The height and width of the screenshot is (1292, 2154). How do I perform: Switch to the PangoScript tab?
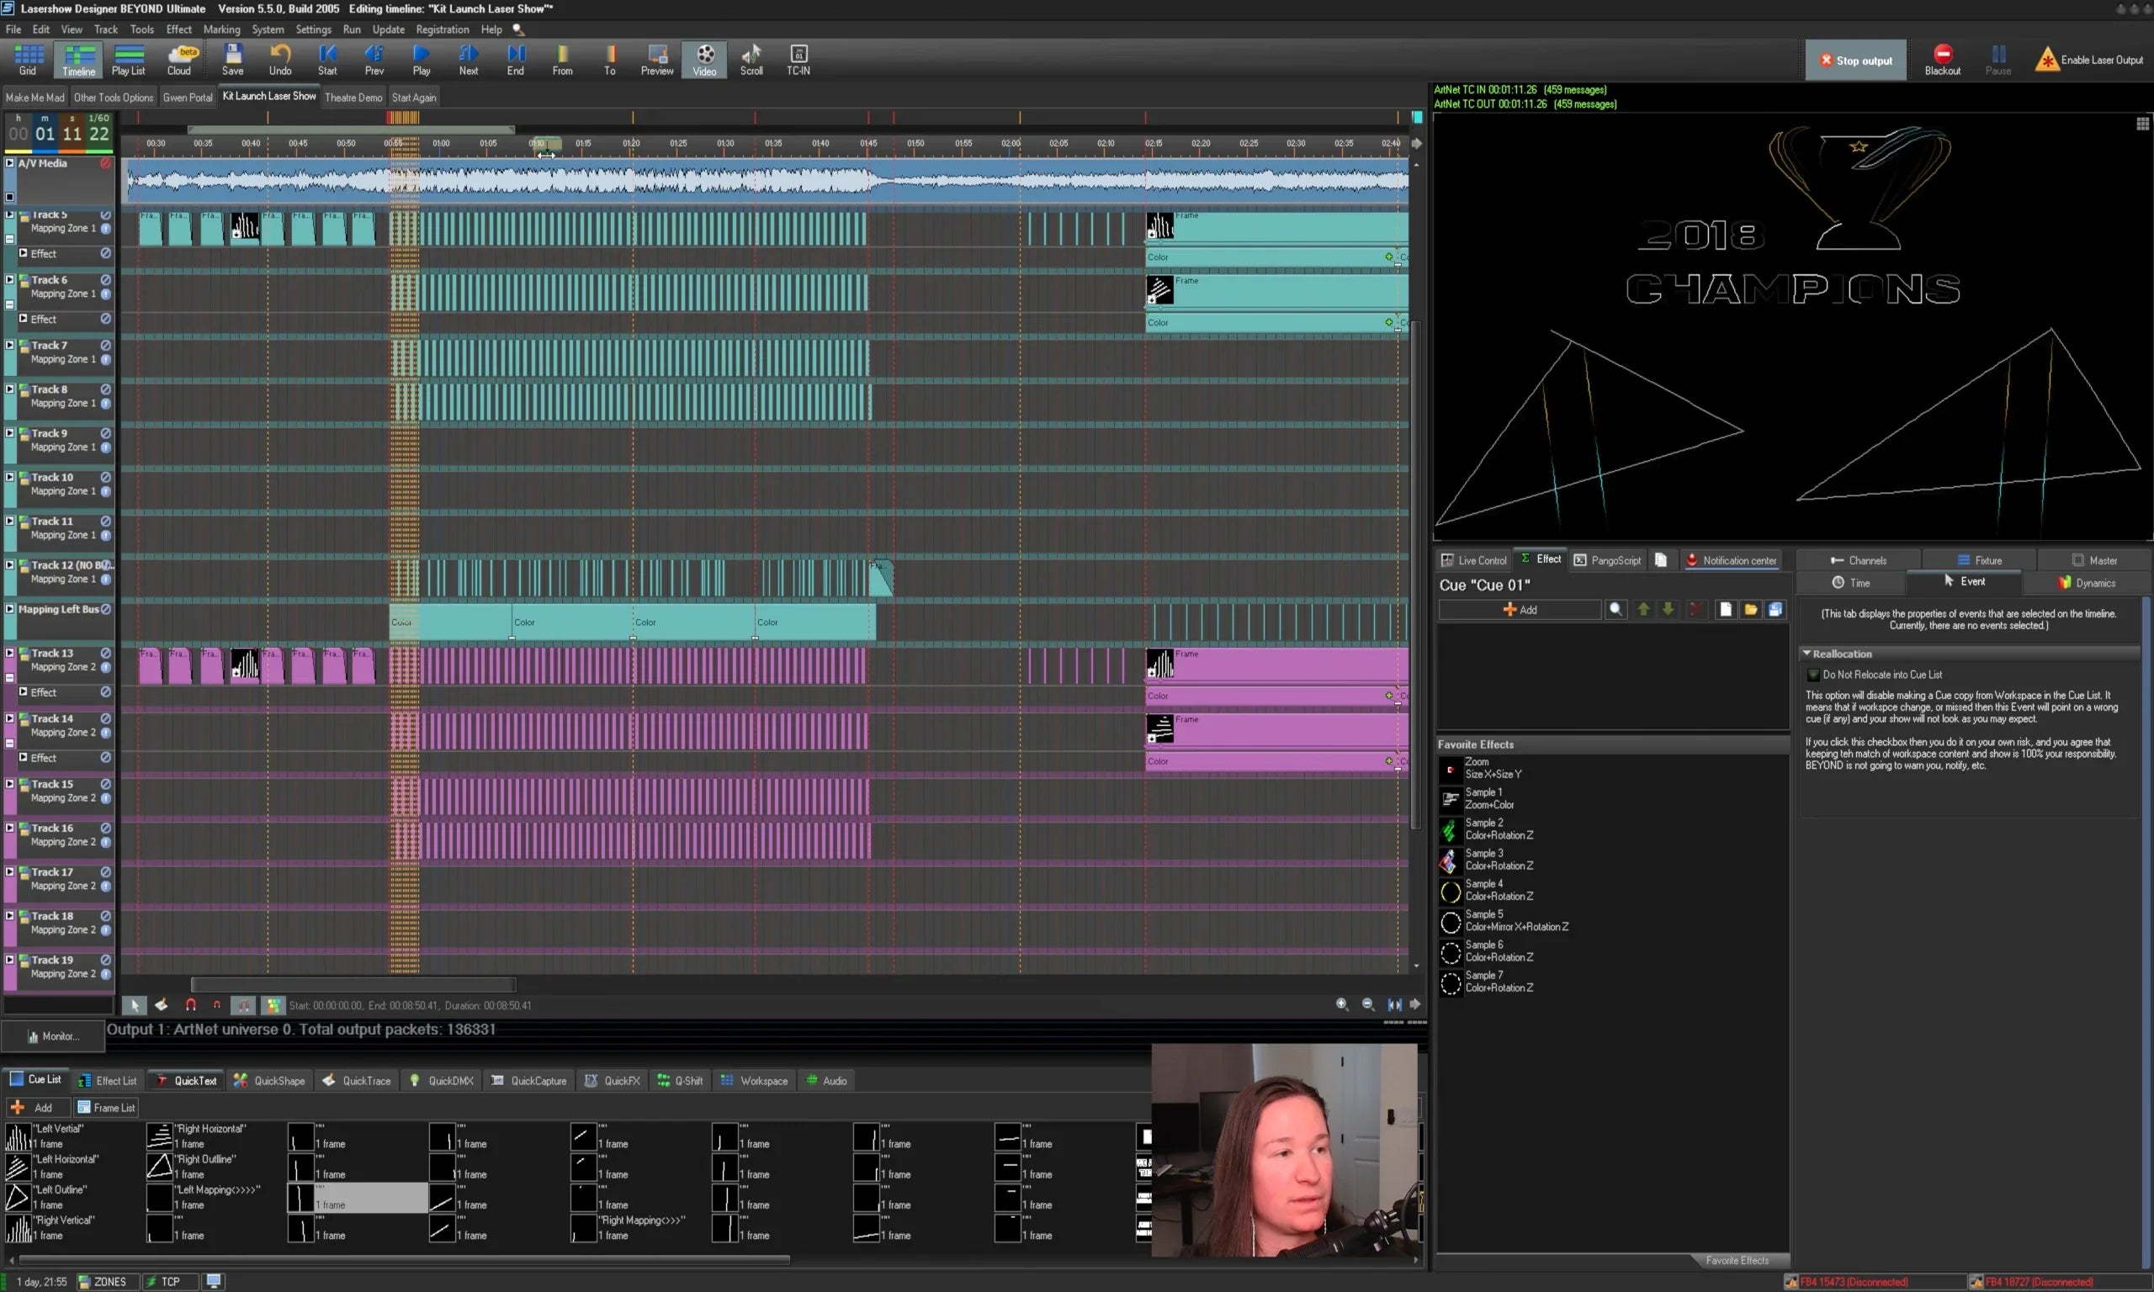[1606, 560]
